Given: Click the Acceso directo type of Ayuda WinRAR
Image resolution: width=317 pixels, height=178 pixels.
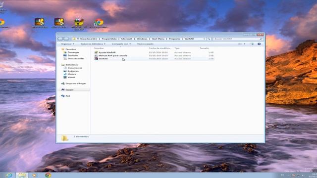Looking at the screenshot, I should tap(183, 52).
